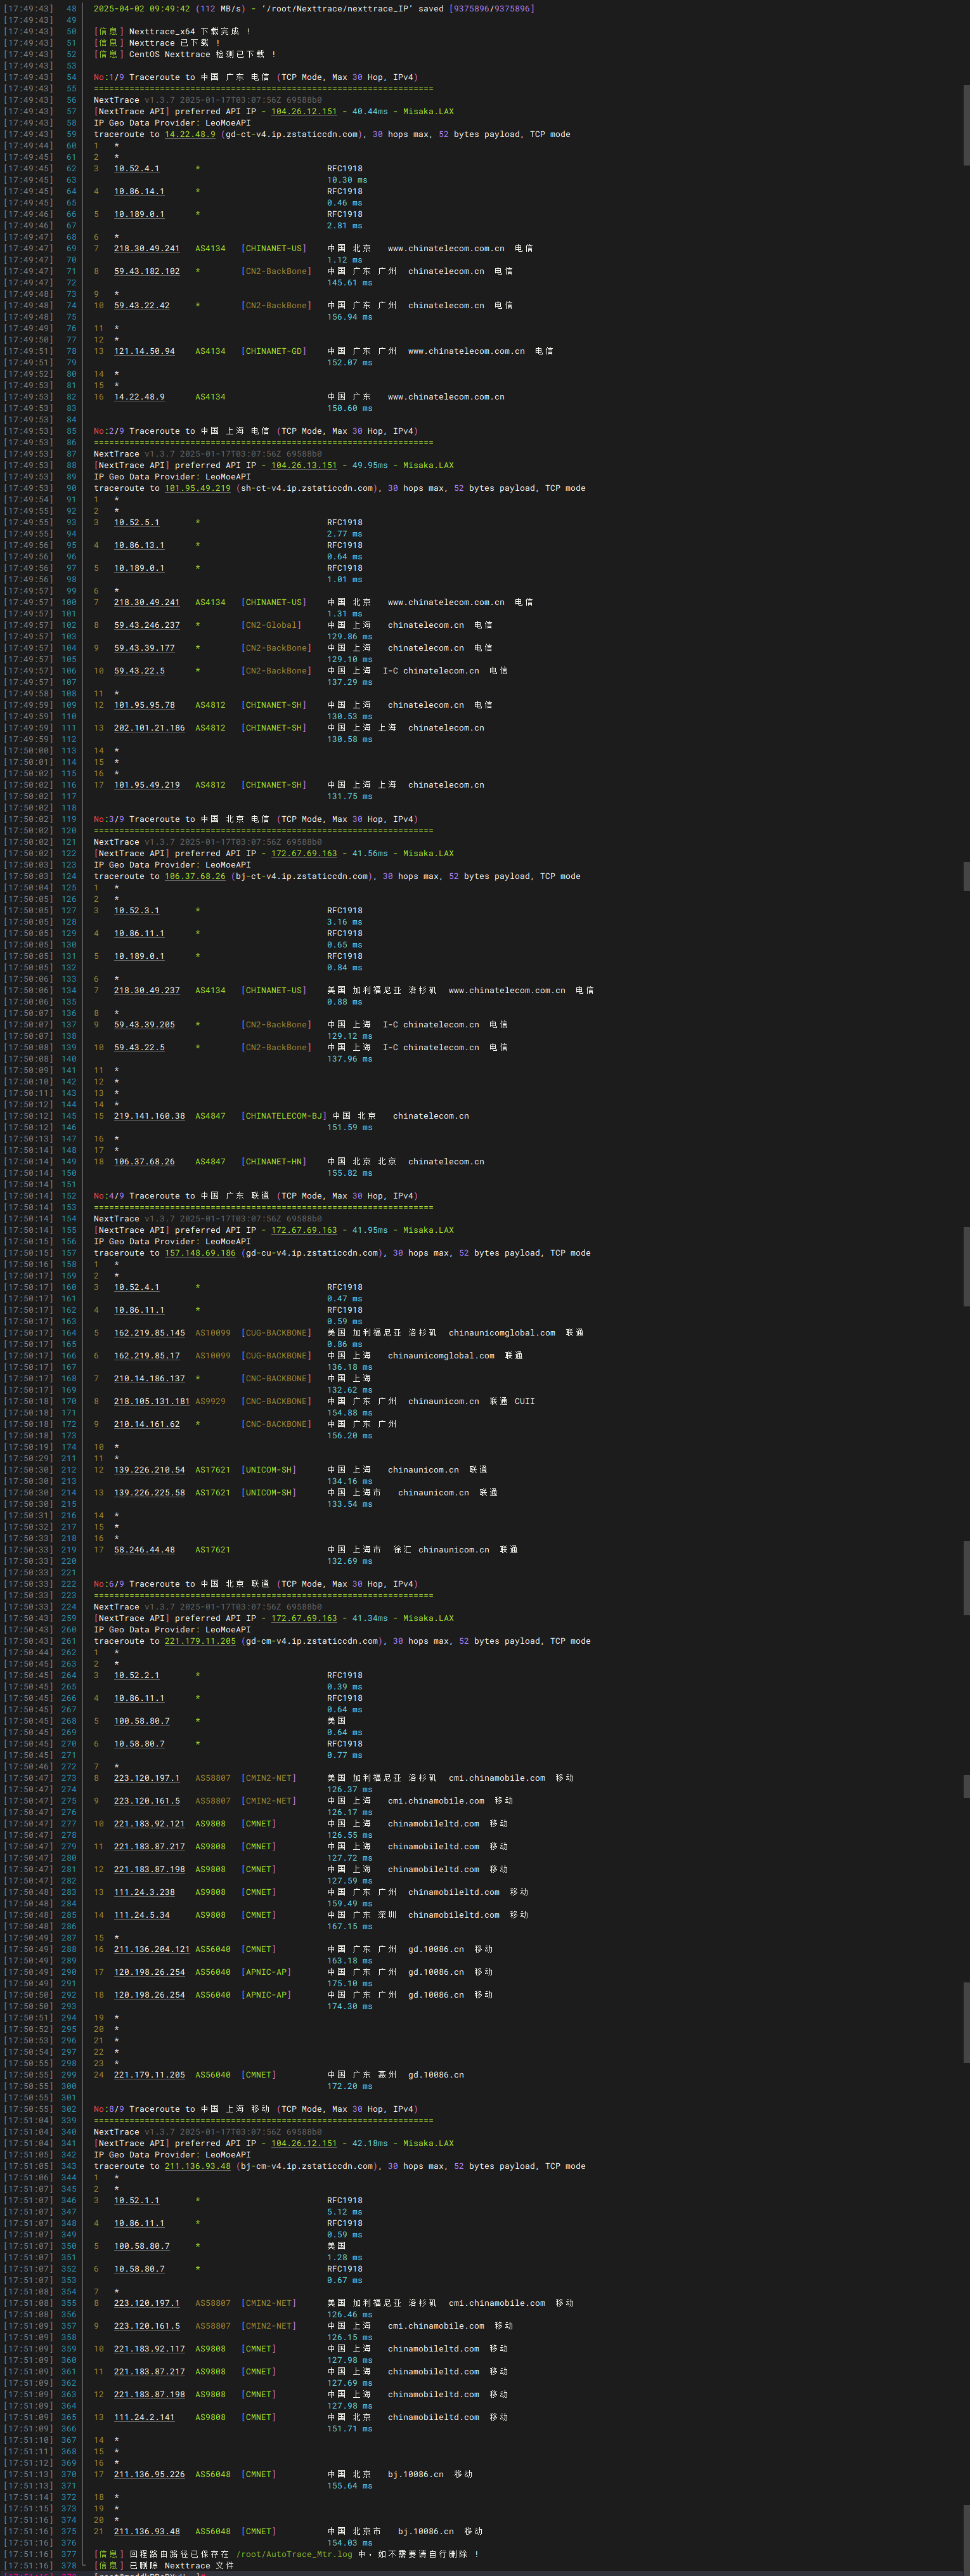Open the 219.141.160.38 CHINATELECOM-BJ IP link
This screenshot has width=970, height=2576.
point(149,1116)
